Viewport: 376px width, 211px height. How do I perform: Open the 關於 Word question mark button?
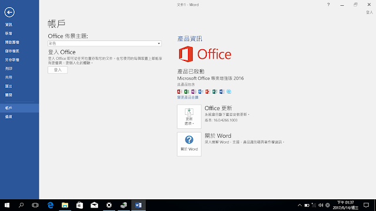point(189,144)
